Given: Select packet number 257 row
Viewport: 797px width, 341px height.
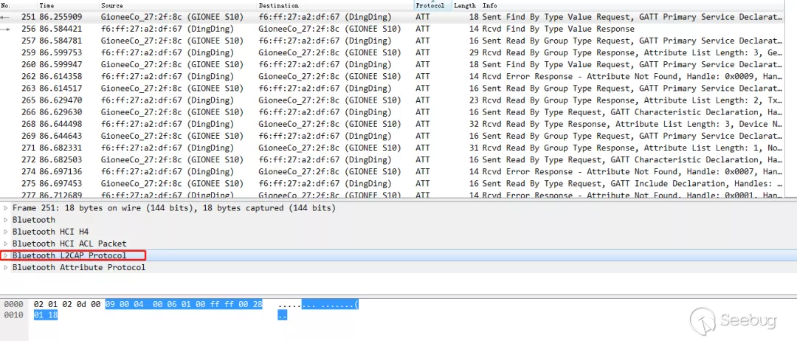Looking at the screenshot, I should pyautogui.click(x=393, y=41).
